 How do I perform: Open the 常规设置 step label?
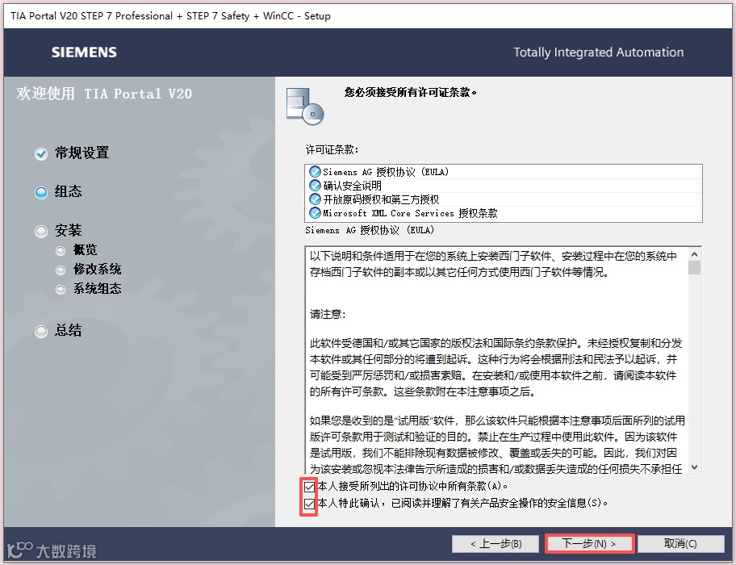(82, 153)
